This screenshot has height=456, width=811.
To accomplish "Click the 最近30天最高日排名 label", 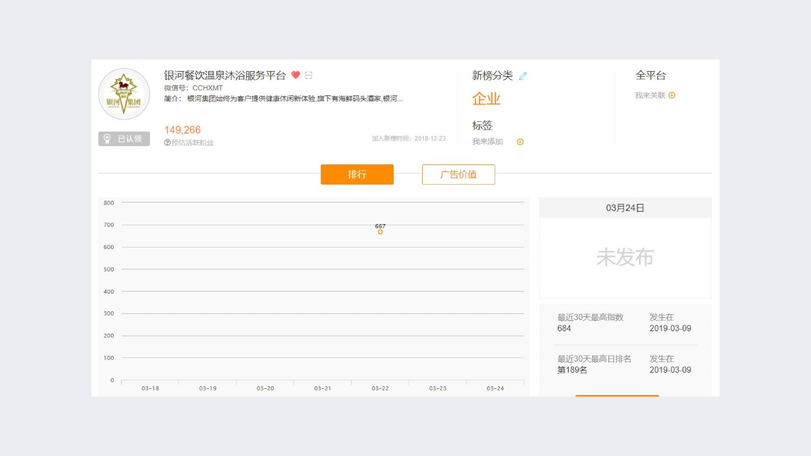I will (594, 359).
